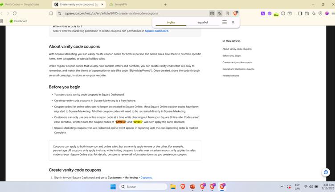Image resolution: width=335 pixels, height=192 pixels.
Task: Open a new browser tab
Action: 165,4
